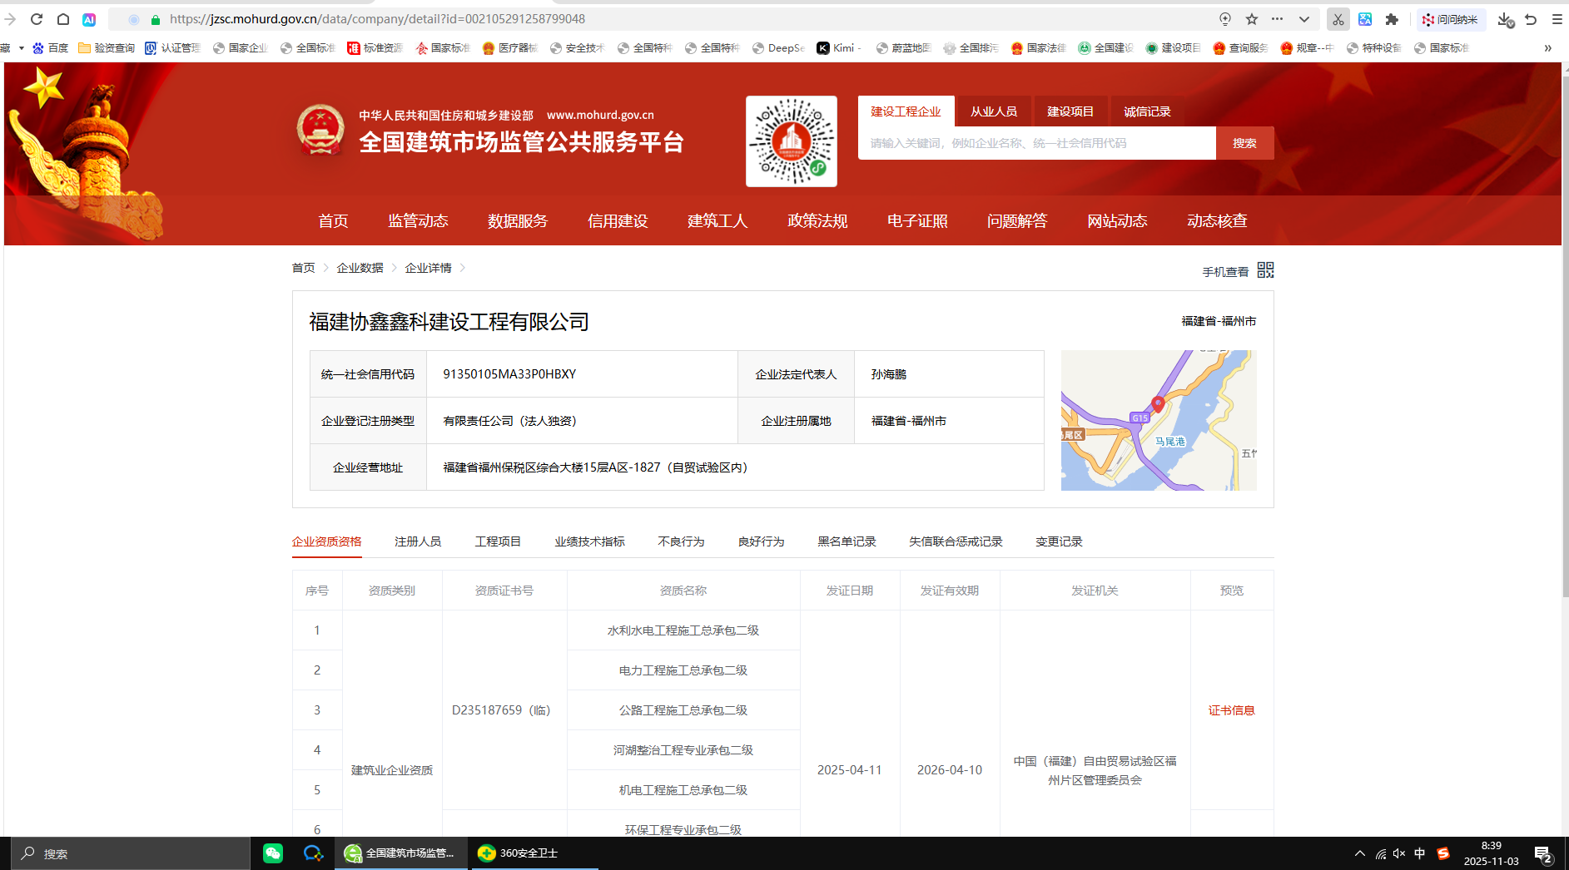Screen dimensions: 1569x870
Task: Open the browser extensions puzzle icon
Action: [x=1392, y=19]
